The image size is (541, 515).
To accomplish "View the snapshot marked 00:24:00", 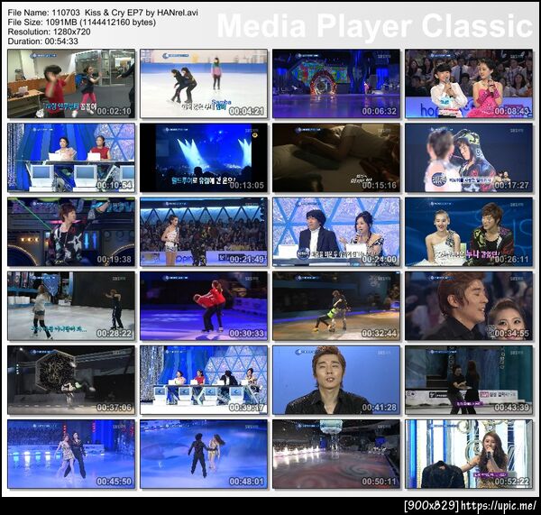I will pyautogui.click(x=336, y=232).
